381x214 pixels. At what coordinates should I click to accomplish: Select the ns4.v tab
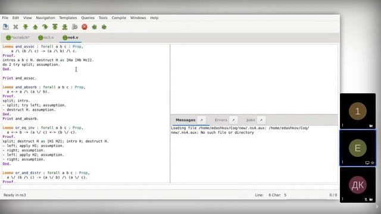click(70, 37)
